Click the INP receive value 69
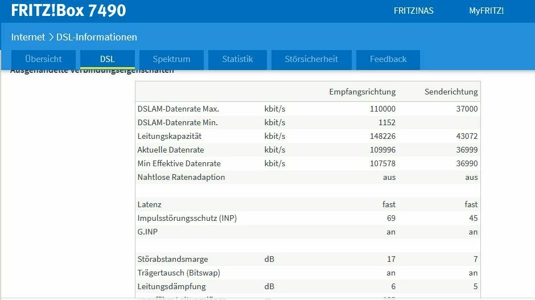Image resolution: width=535 pixels, height=300 pixels. coord(391,218)
